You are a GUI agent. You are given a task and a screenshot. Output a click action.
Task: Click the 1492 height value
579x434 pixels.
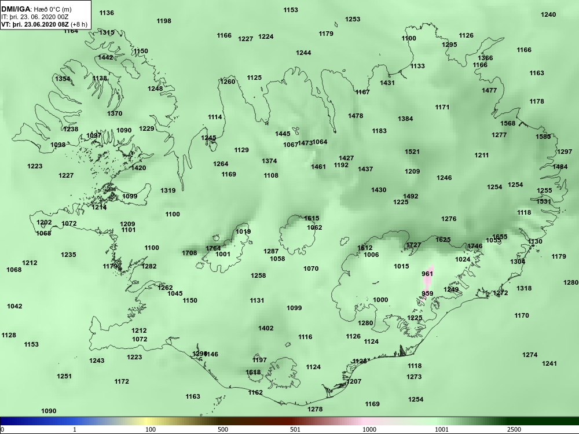411,196
